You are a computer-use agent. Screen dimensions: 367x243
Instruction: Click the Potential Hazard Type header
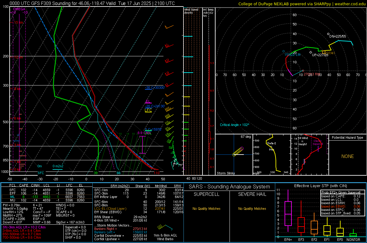[347, 137]
